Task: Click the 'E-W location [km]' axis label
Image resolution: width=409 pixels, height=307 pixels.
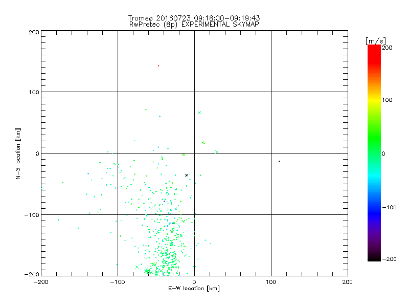Action: 194,289
